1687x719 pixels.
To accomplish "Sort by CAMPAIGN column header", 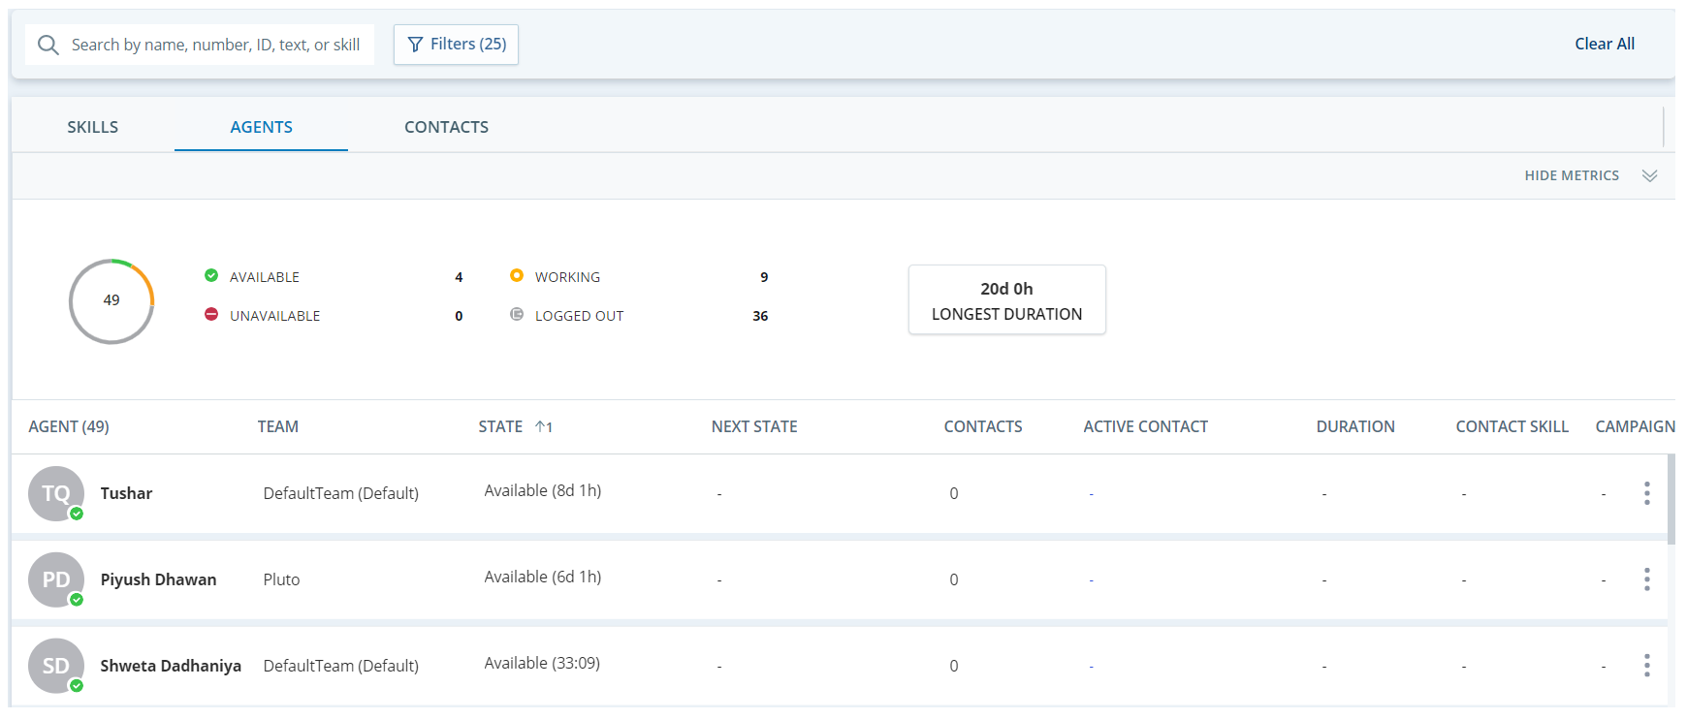I will 1635,426.
